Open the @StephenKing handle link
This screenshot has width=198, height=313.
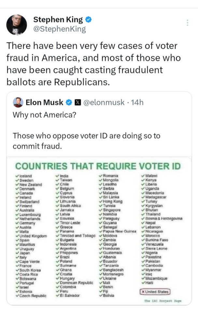[60, 29]
